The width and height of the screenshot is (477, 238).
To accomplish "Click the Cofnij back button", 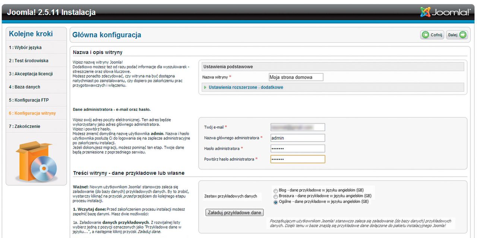I will 432,35.
